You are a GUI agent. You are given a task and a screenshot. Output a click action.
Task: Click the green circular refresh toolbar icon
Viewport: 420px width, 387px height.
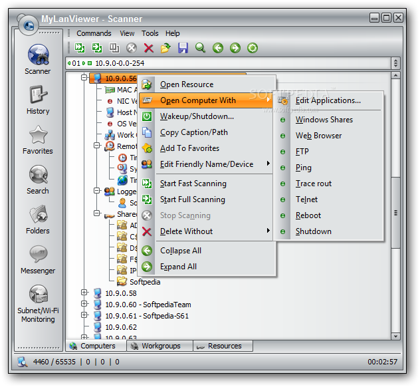point(253,49)
